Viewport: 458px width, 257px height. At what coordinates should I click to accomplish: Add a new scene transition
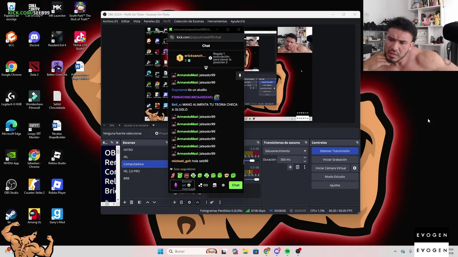pos(290,167)
